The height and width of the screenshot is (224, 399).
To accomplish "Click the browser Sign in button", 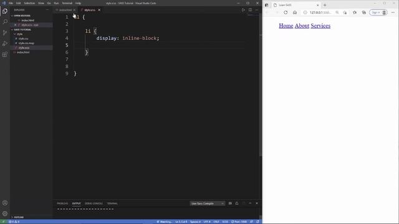I will pos(378,12).
